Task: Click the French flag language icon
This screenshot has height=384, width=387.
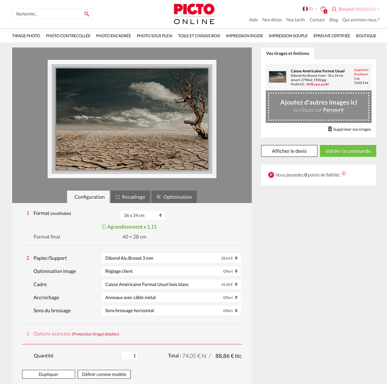Action: 305,9
